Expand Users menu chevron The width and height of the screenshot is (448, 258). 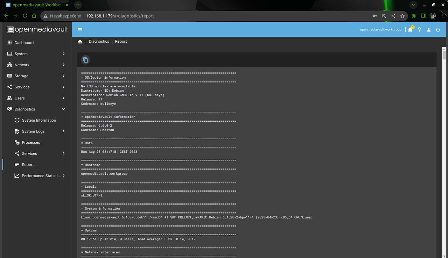[x=63, y=98]
